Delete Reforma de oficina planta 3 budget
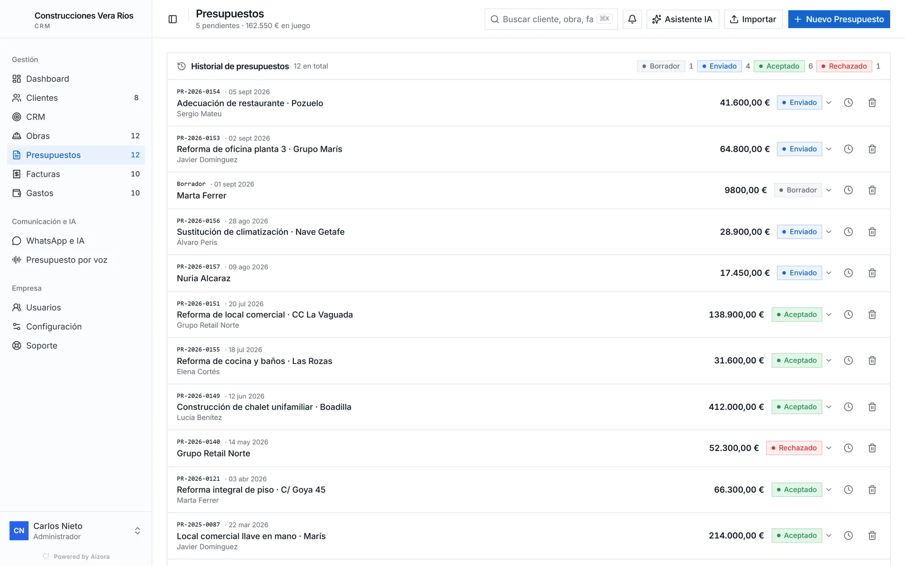This screenshot has width=905, height=566. [x=872, y=149]
